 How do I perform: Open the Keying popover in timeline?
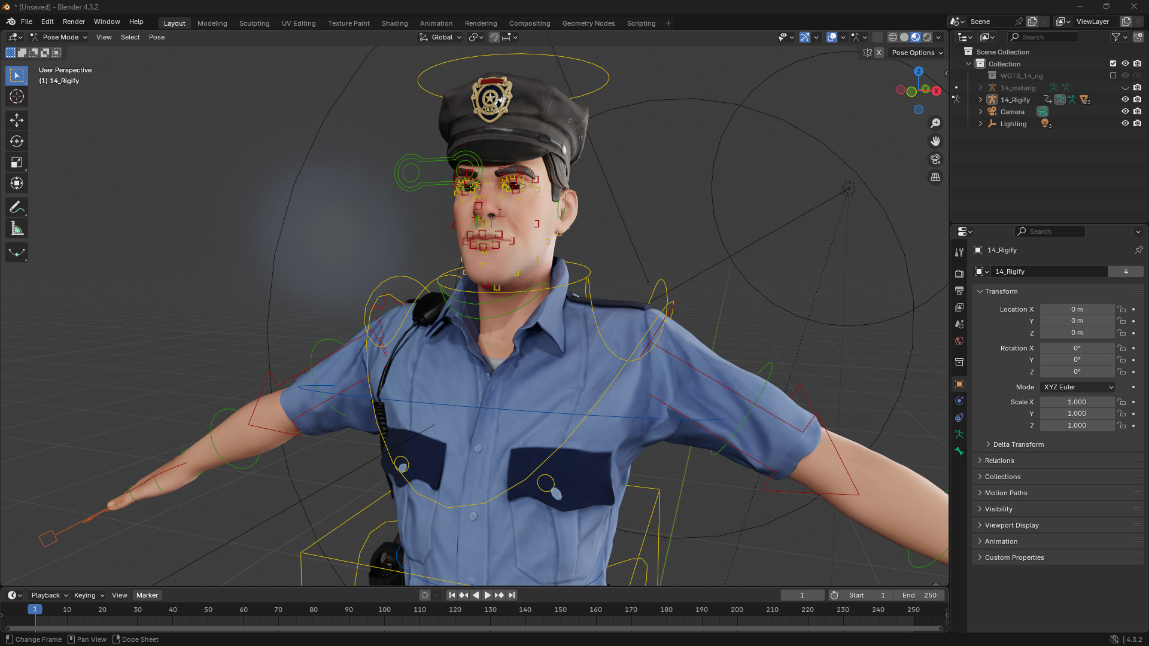pos(89,595)
